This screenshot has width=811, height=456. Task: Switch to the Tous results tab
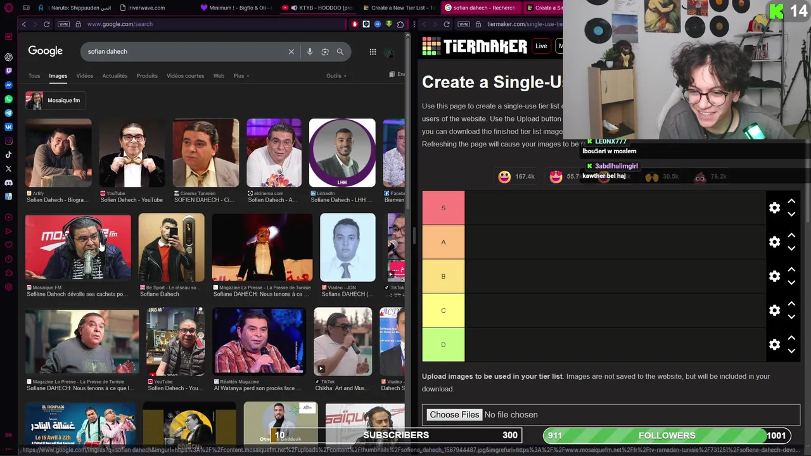pos(34,76)
